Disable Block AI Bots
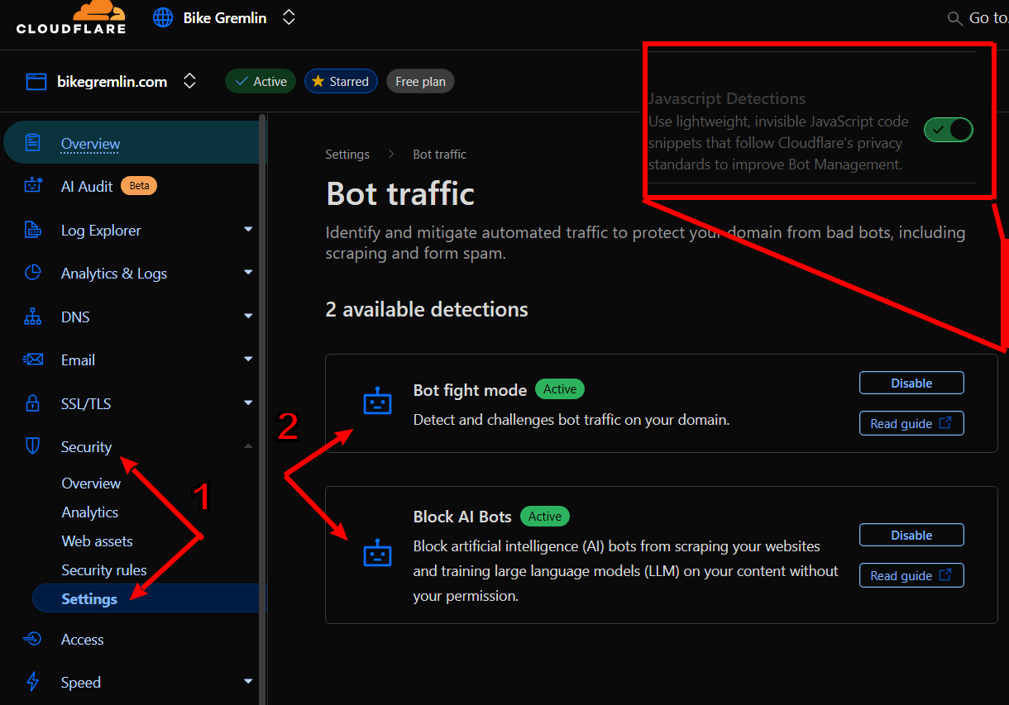Viewport: 1009px width, 705px height. tap(911, 535)
